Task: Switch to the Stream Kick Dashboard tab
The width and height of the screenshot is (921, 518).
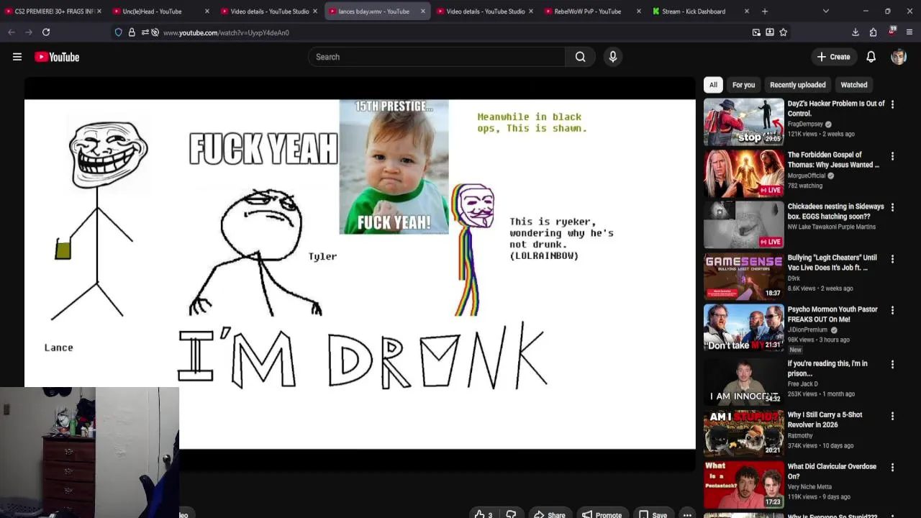Action: point(702,12)
